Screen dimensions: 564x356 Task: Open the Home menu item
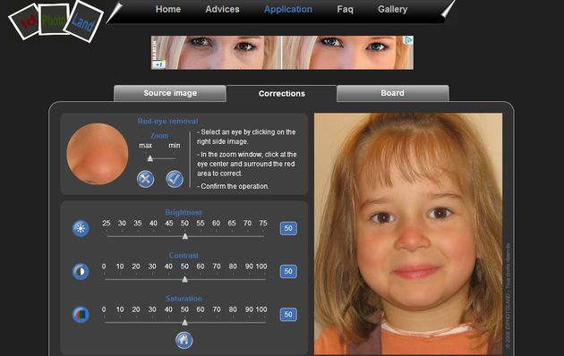(168, 9)
